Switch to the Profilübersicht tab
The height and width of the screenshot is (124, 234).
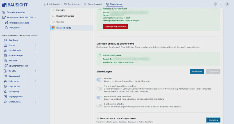click(52, 4)
